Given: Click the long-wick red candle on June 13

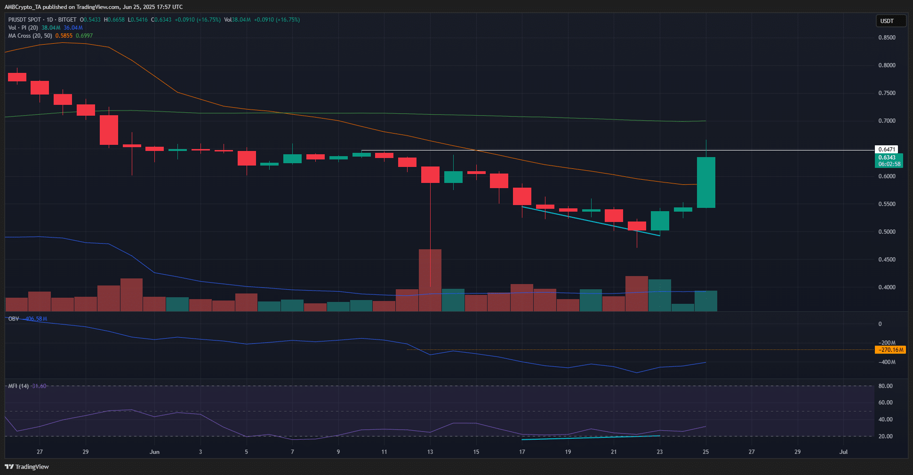Looking at the screenshot, I should (430, 174).
